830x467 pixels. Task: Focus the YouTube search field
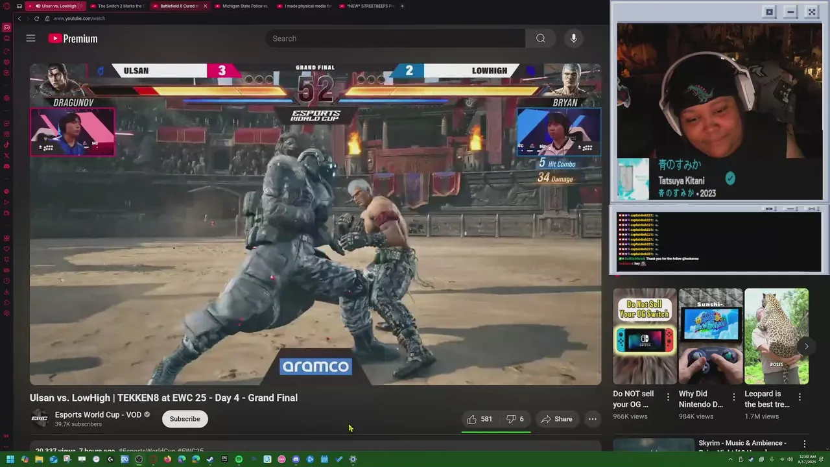tap(395, 38)
